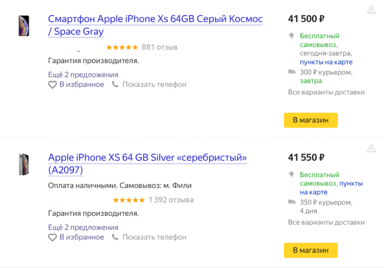
Task: Click the warning icon on the iPhone Xs Space Gray listing
Action: click(371, 10)
